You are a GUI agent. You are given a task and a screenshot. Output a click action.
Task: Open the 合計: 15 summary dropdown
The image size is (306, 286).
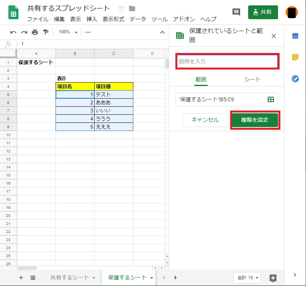coord(247,278)
